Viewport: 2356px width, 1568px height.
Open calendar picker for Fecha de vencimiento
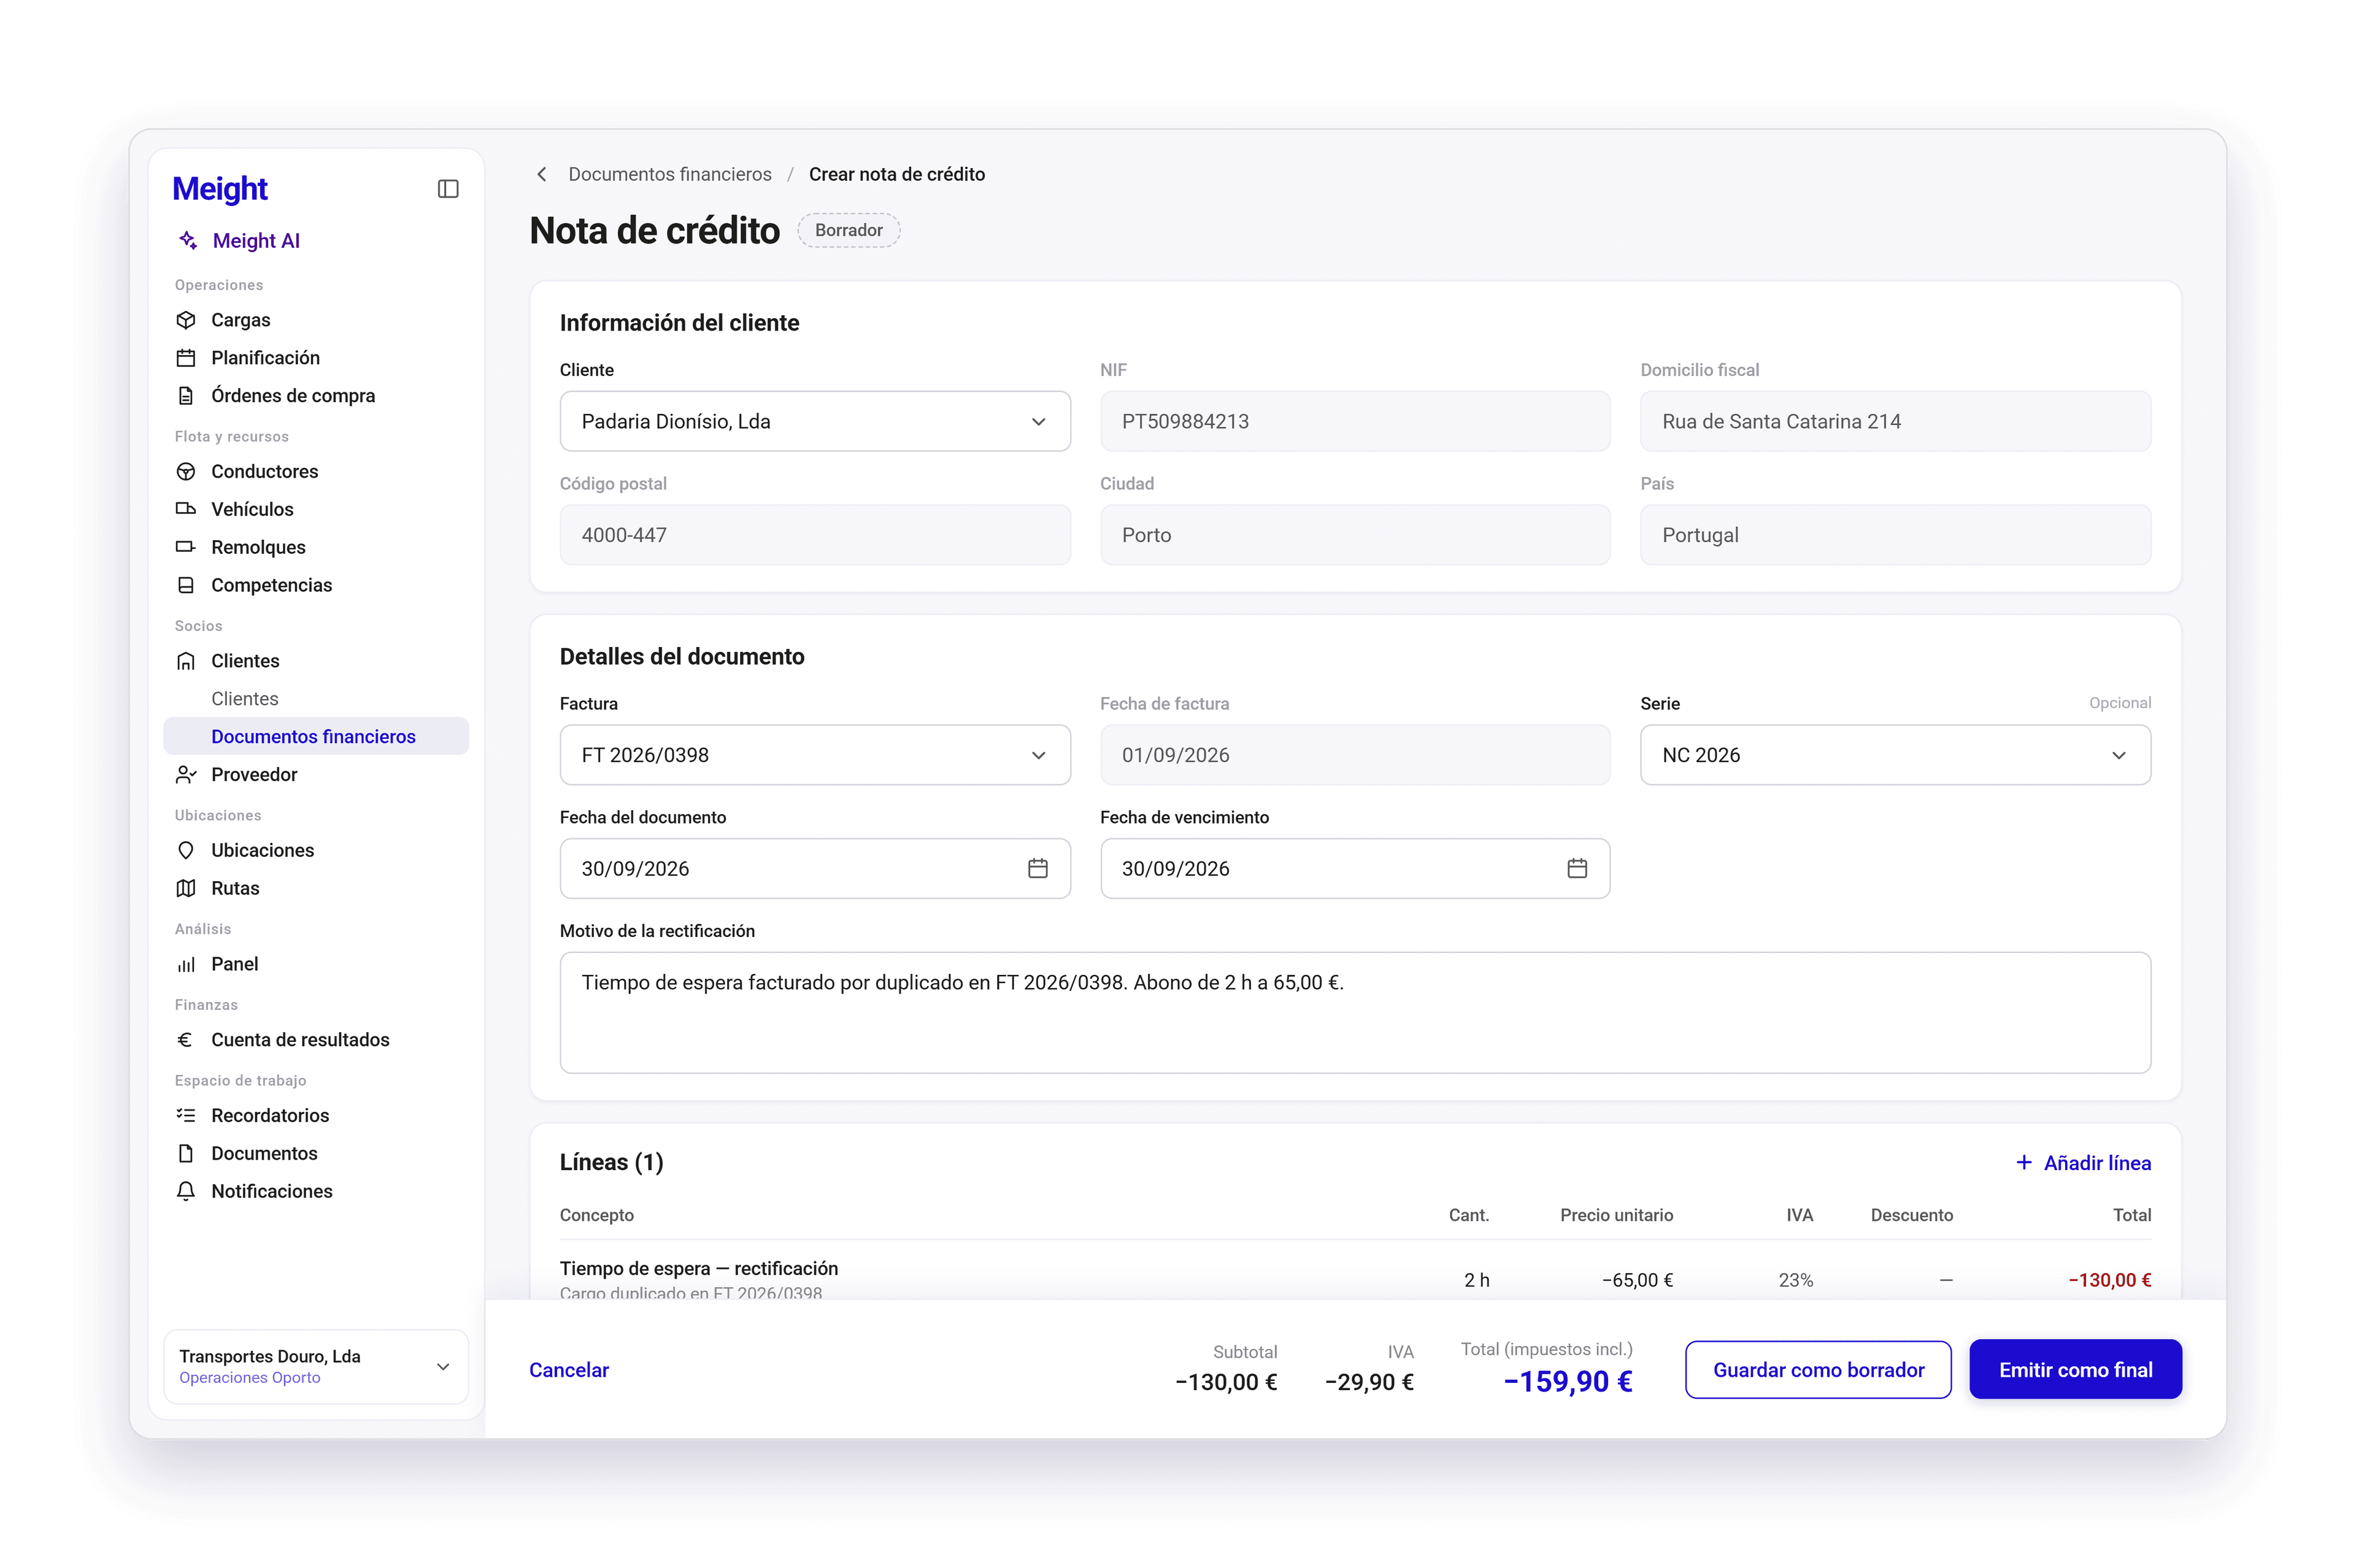coord(1577,868)
